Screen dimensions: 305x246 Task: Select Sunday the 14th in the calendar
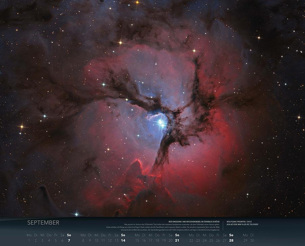tap(123, 240)
